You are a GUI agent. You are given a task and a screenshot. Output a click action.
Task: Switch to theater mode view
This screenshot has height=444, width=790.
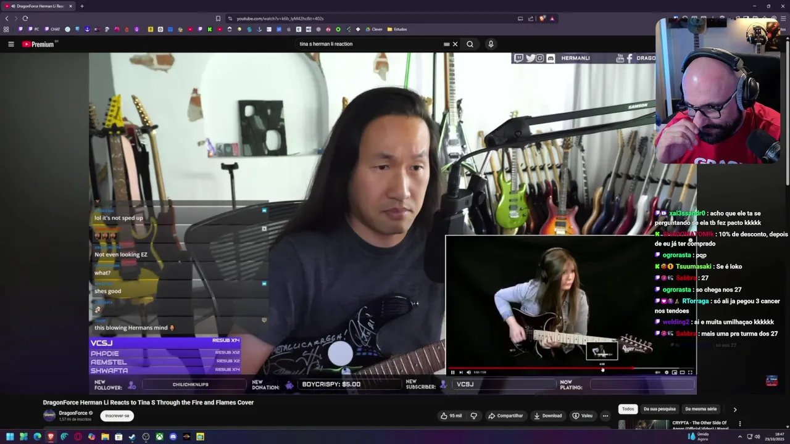point(682,372)
